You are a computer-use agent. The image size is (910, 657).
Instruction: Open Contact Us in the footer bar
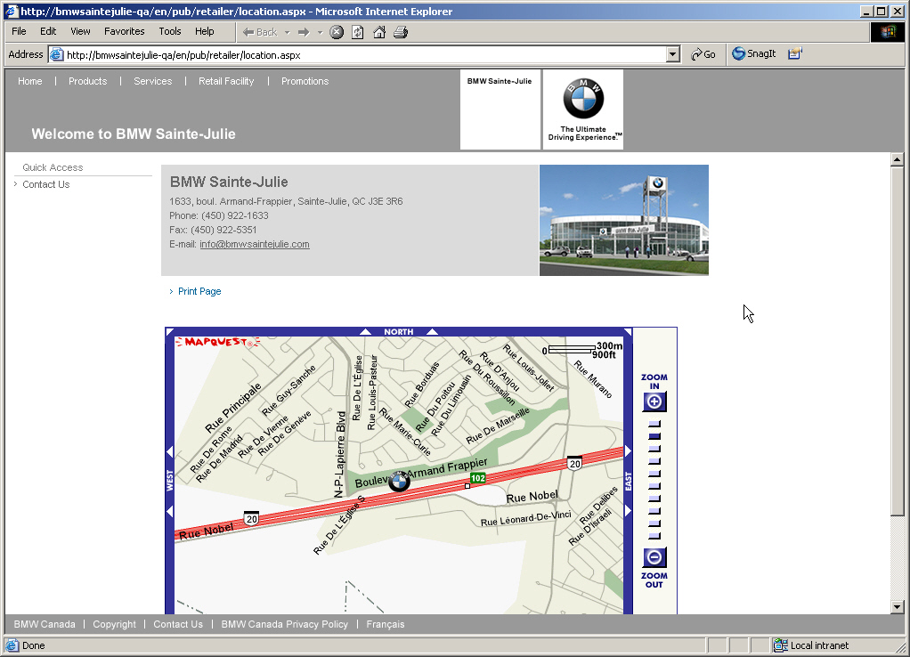(x=178, y=624)
